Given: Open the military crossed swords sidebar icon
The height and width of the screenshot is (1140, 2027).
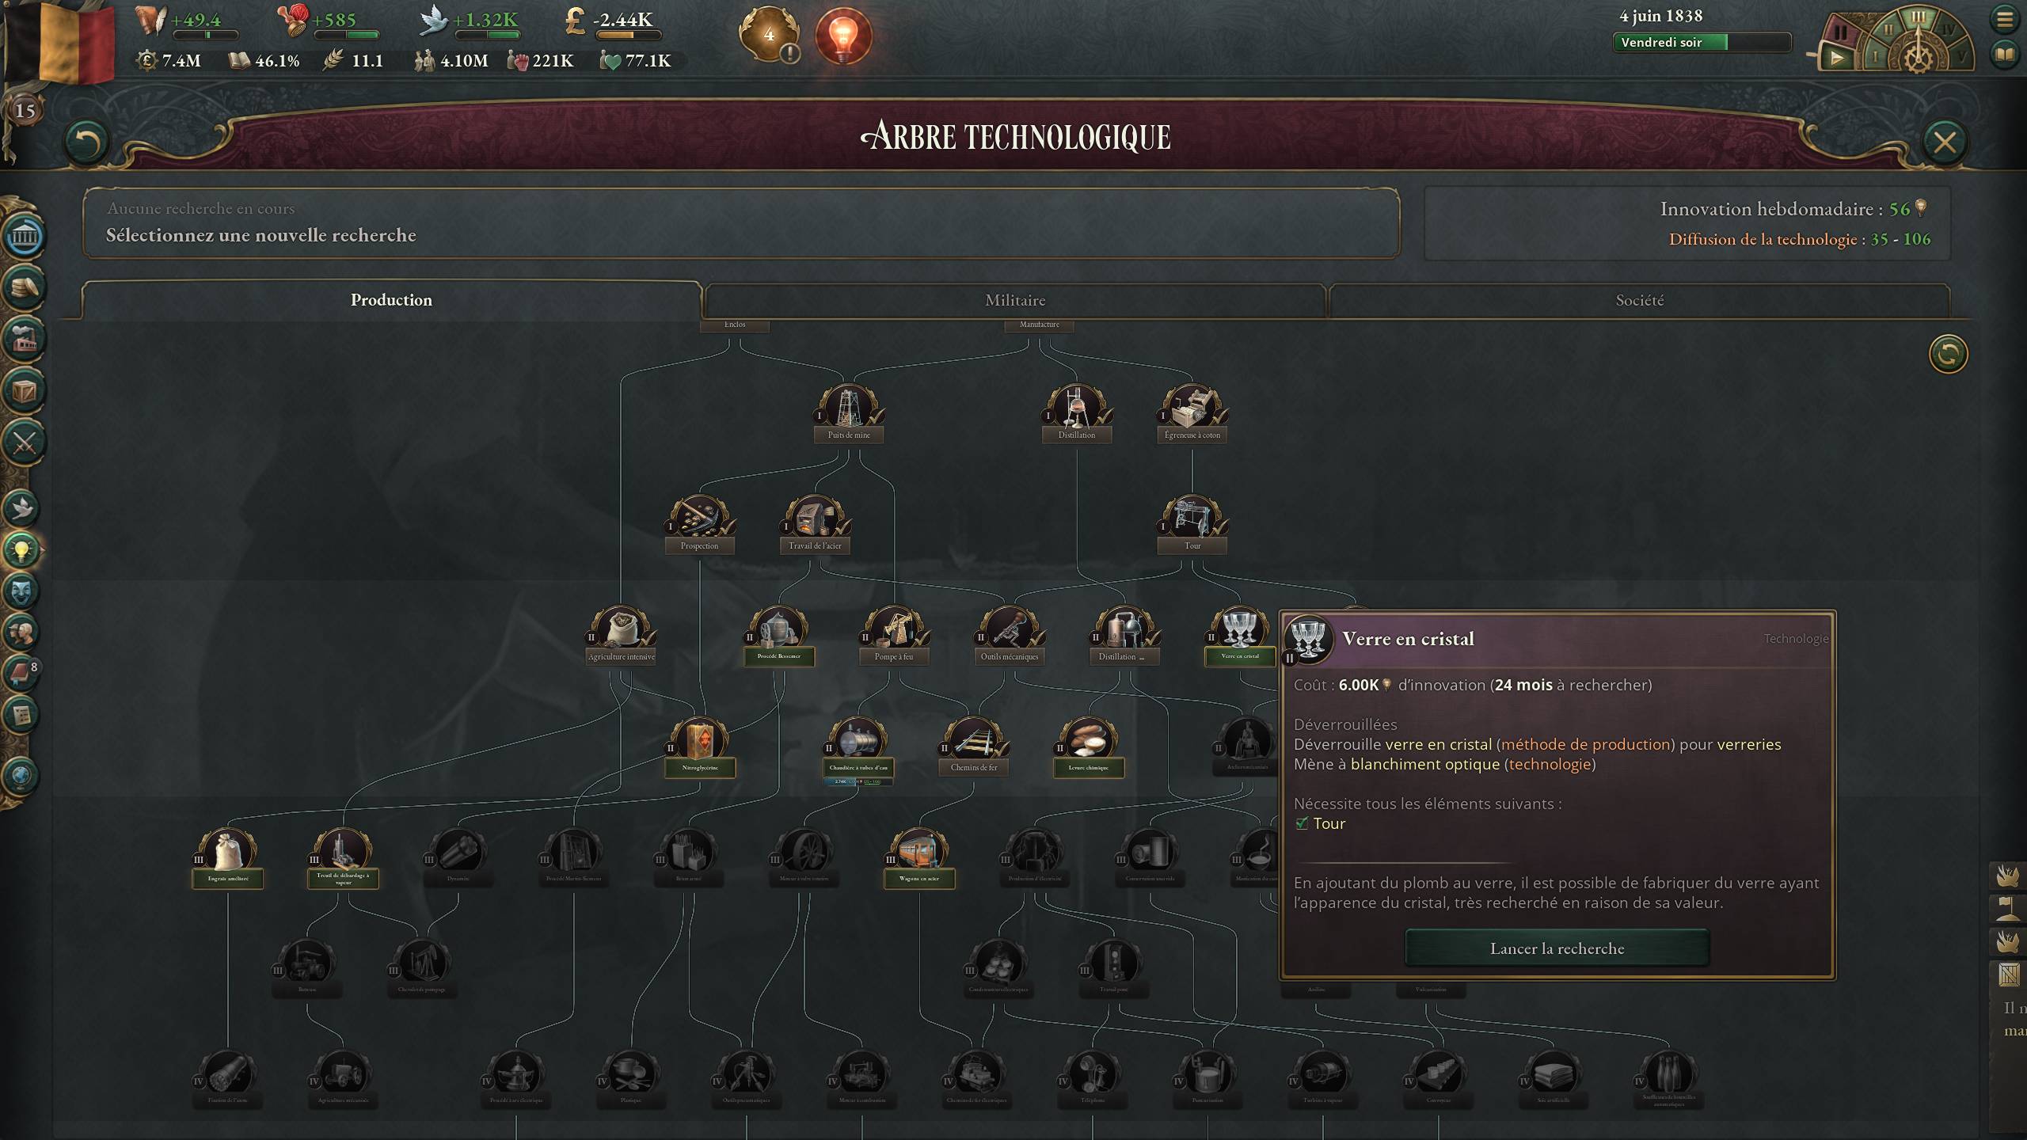Looking at the screenshot, I should tap(24, 442).
